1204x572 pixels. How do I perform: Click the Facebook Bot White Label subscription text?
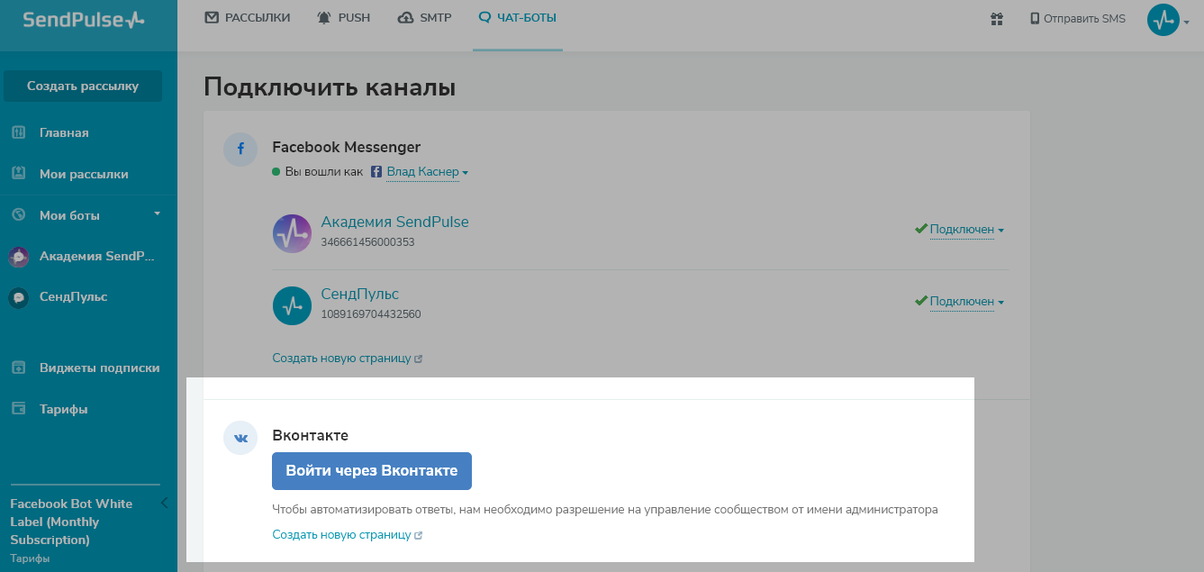(x=71, y=522)
